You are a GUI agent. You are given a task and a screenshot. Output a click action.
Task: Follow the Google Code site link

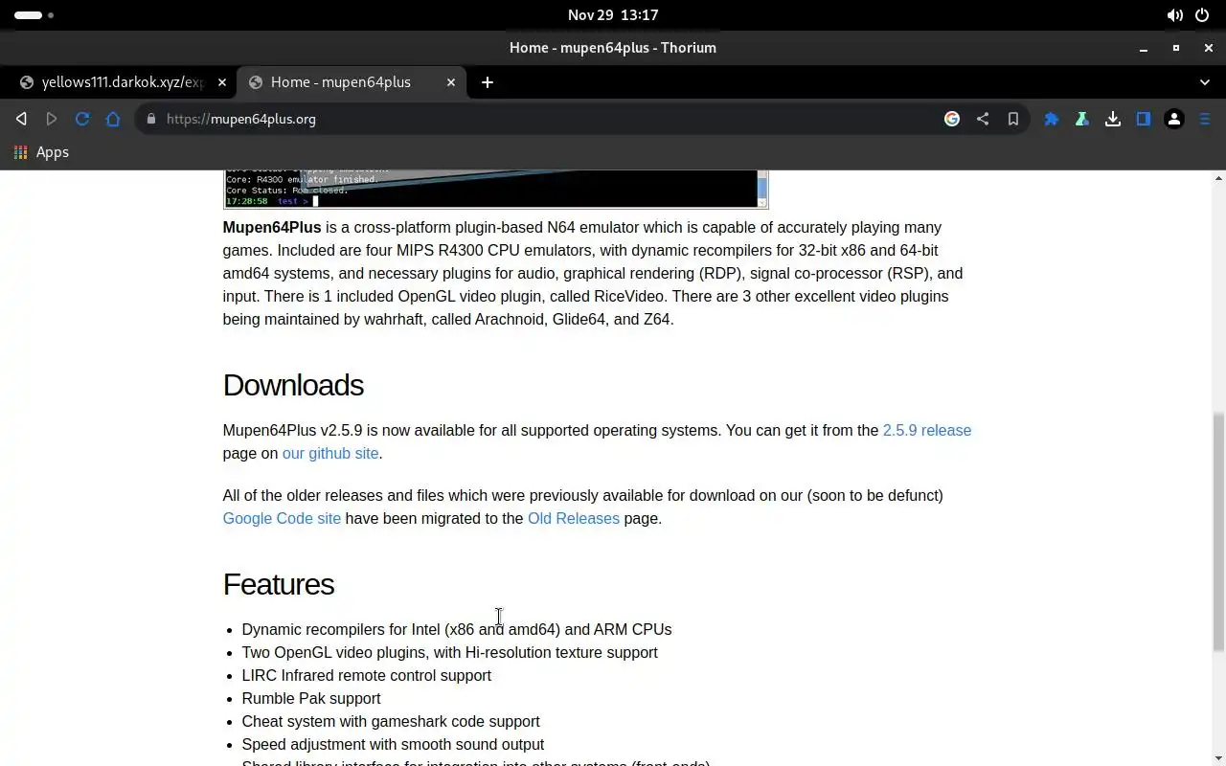tap(282, 518)
